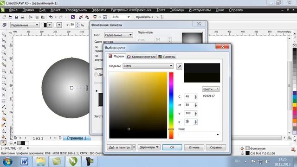Open the white end color dropdown
The image size is (297, 167).
(x=59, y=25)
